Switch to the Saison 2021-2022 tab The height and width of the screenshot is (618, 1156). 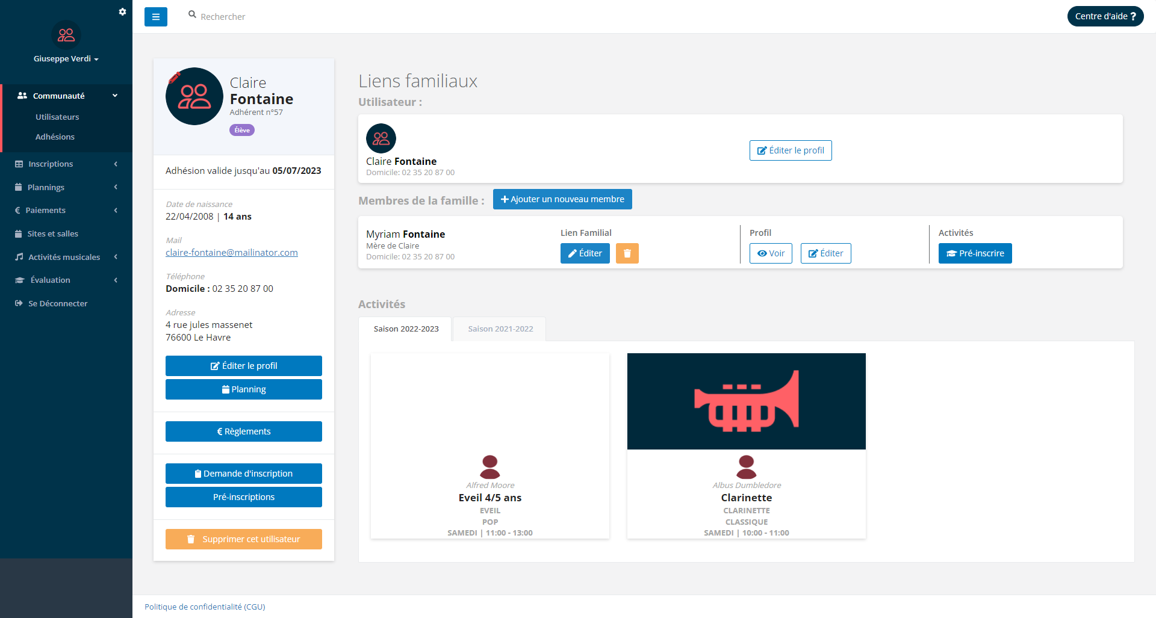tap(499, 329)
